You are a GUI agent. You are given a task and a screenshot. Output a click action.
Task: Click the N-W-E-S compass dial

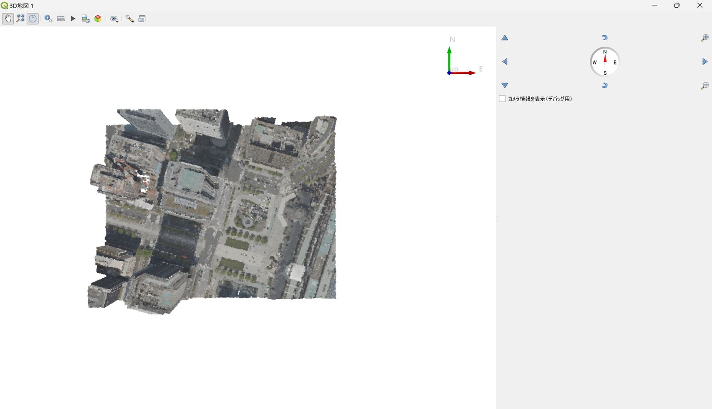[605, 62]
